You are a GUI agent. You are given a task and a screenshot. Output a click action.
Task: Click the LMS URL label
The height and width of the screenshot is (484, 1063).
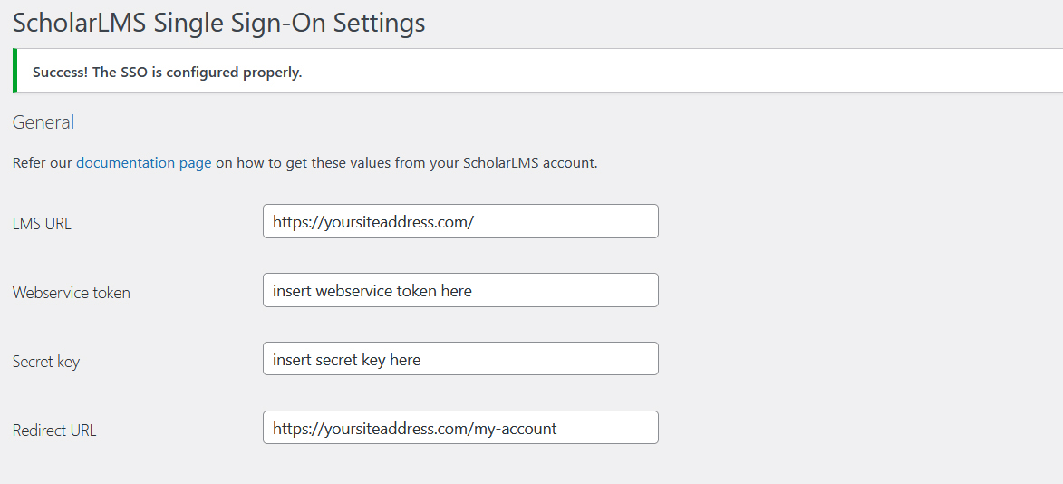(42, 223)
